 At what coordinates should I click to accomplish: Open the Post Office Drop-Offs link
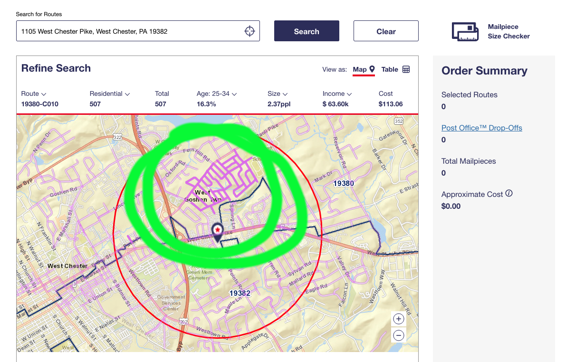click(x=481, y=128)
